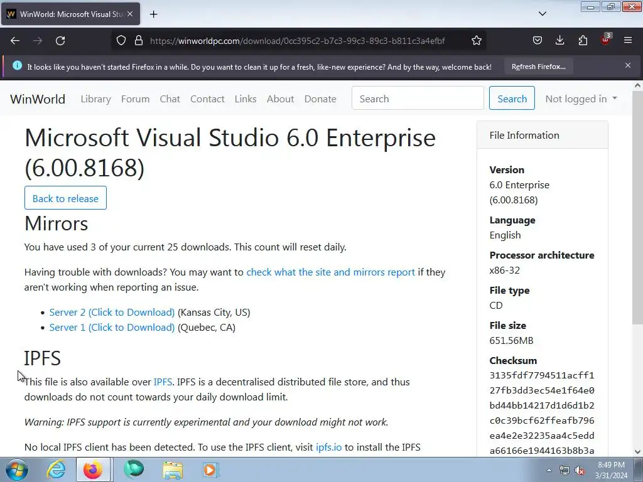Save page to Pocket icon
The image size is (643, 482).
(x=538, y=41)
